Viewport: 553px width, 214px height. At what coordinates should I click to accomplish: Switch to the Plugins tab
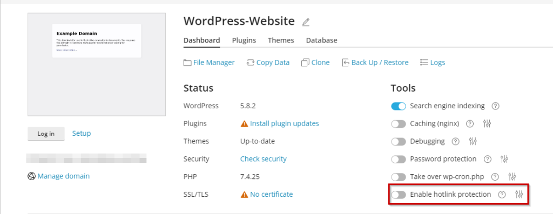point(244,40)
